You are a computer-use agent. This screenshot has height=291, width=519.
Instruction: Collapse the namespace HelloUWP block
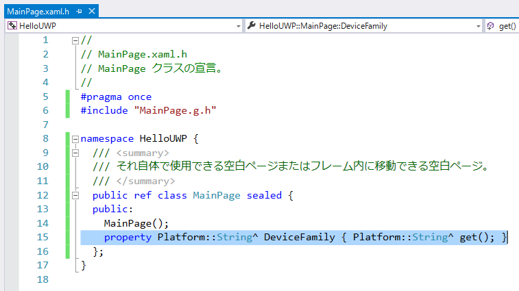click(75, 139)
